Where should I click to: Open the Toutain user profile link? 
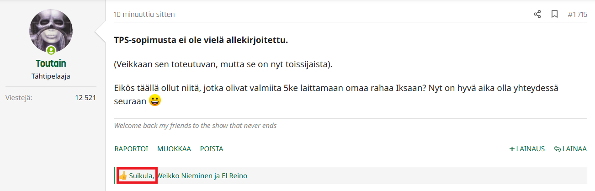51,64
